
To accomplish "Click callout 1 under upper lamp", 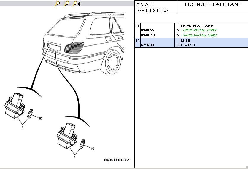I will point(22,127).
